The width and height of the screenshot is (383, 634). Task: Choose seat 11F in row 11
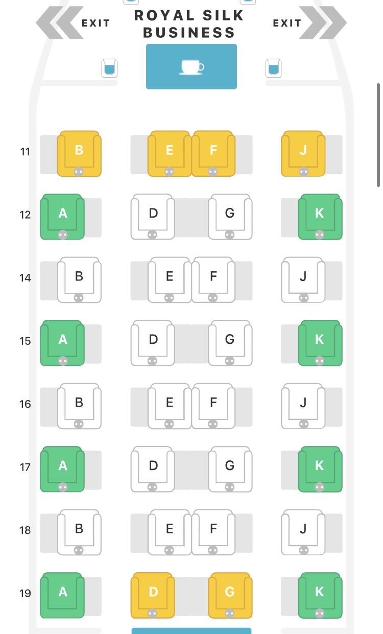[213, 153]
